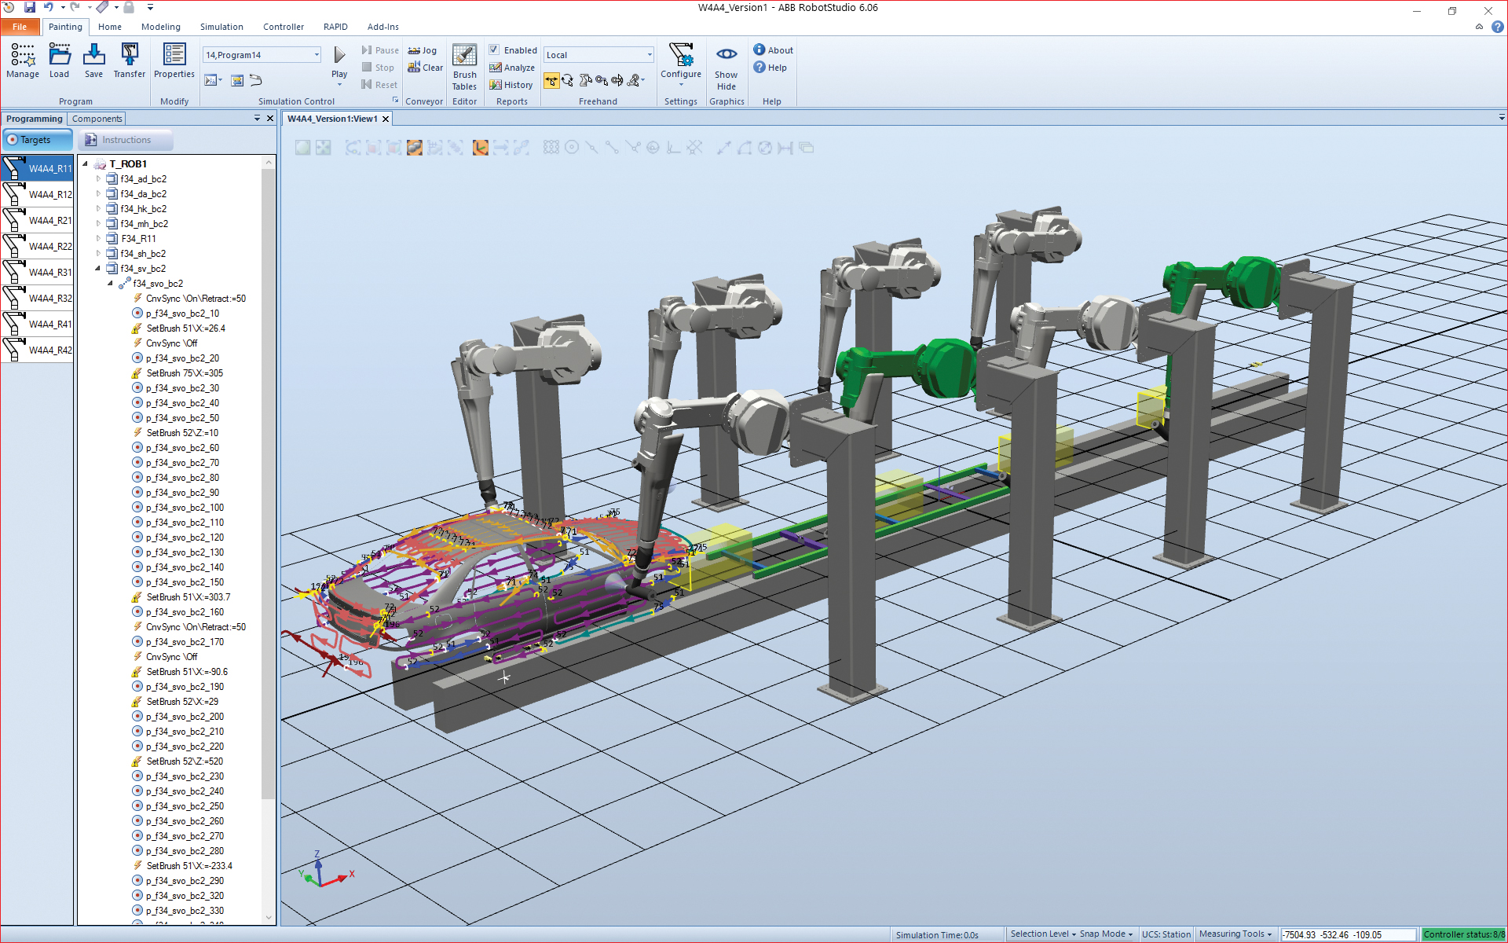Open the Brush Tables editor
The image size is (1508, 943).
point(465,68)
